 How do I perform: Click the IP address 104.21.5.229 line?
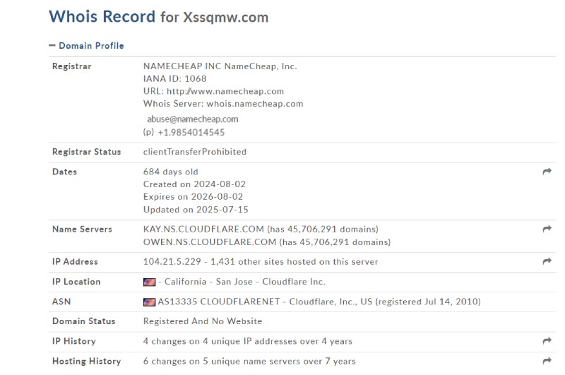tap(261, 261)
